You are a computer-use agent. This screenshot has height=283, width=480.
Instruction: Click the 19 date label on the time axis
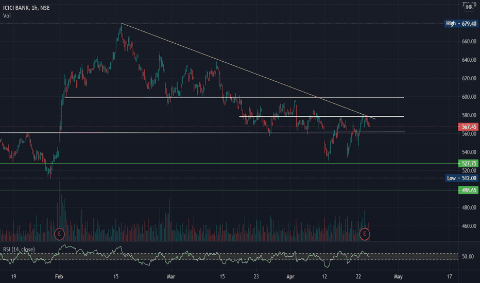(x=13, y=277)
